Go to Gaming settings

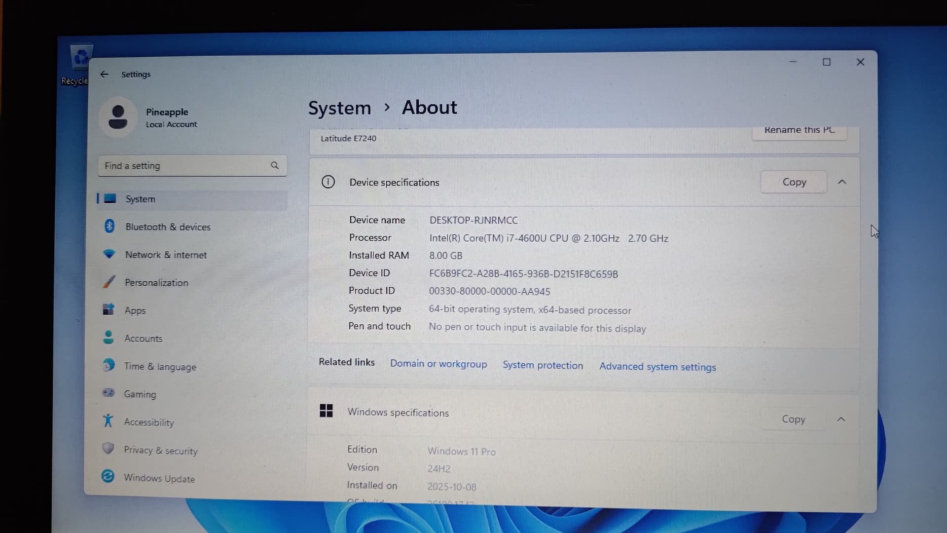point(140,394)
